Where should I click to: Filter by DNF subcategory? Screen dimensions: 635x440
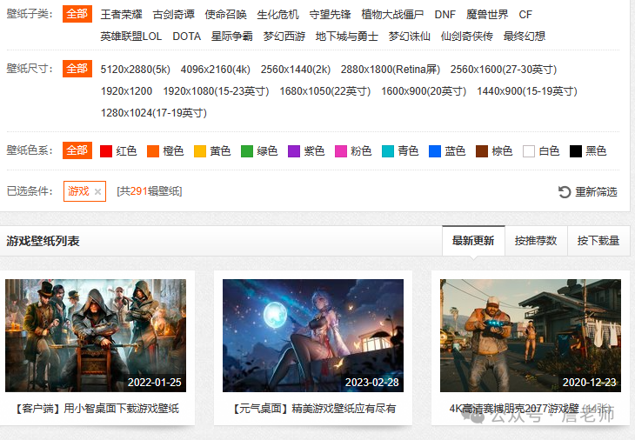(x=445, y=15)
